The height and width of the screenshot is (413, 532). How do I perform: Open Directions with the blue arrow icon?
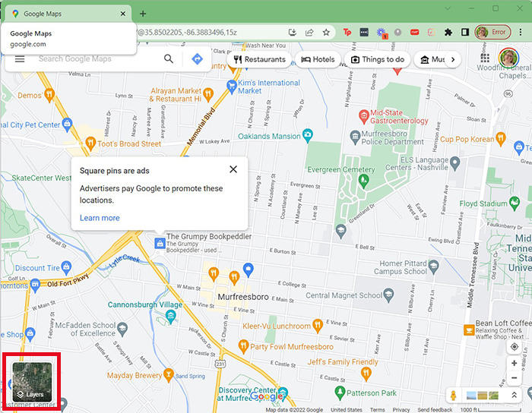(x=197, y=59)
